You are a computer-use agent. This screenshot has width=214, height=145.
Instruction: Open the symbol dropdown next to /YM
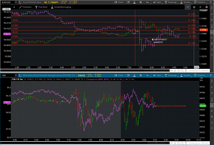pyautogui.click(x=16, y=75)
